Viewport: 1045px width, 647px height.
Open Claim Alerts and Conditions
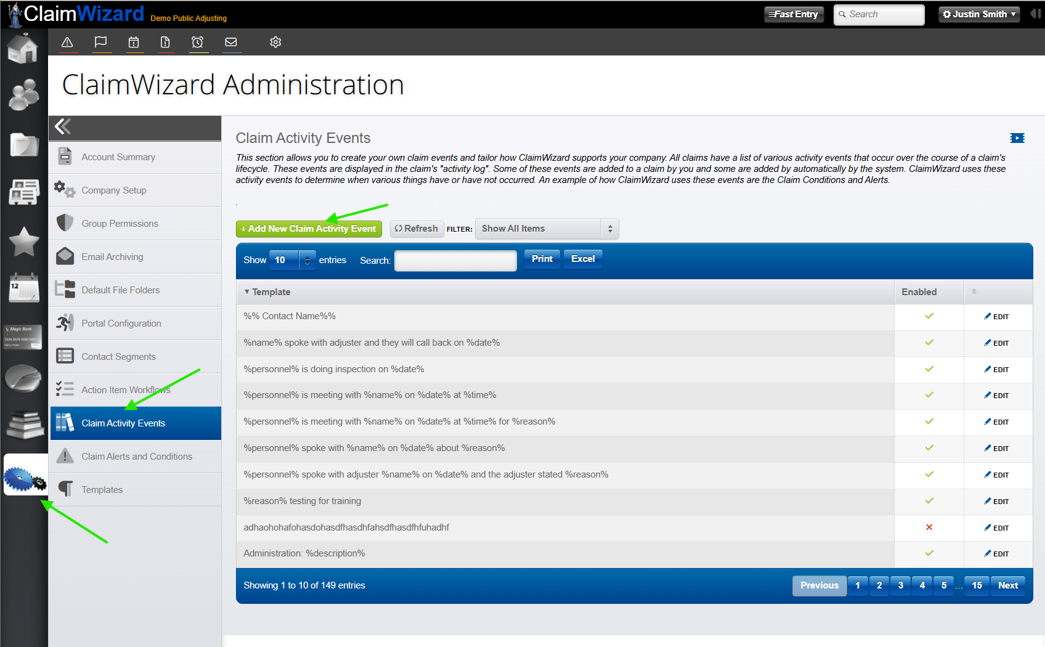(x=135, y=457)
